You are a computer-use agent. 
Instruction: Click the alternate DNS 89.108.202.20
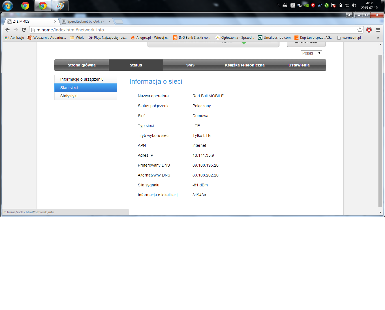[206, 175]
